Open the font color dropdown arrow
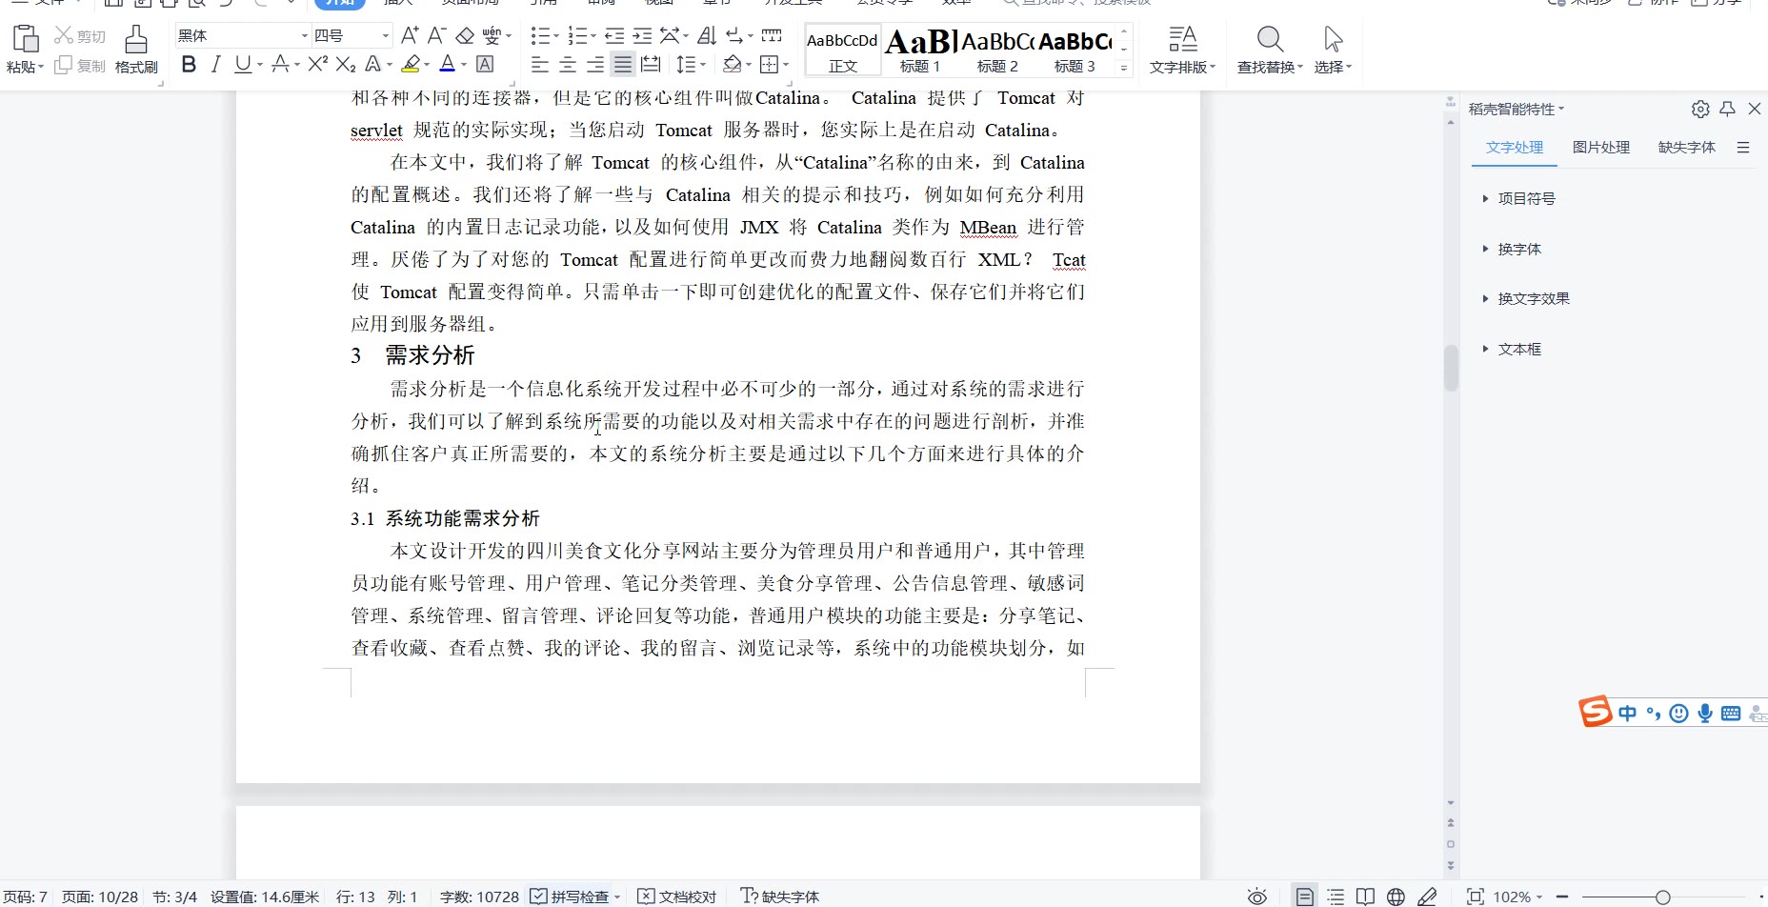Viewport: 1768px width, 907px height. [464, 65]
